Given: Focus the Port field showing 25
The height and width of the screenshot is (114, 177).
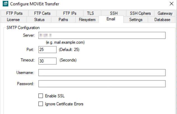Looking at the screenshot, I should 48,50.
